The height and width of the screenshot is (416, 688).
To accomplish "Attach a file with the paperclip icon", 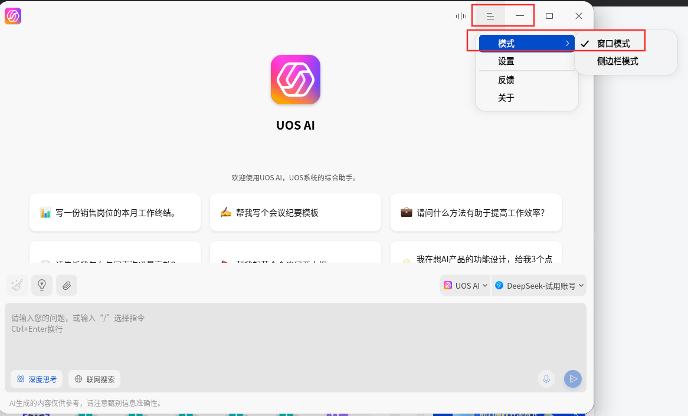I will click(x=67, y=285).
